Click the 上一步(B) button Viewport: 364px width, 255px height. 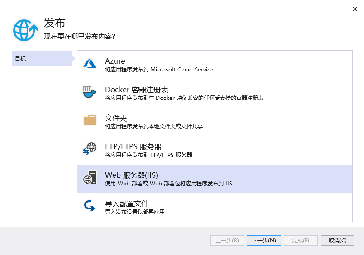click(x=227, y=240)
